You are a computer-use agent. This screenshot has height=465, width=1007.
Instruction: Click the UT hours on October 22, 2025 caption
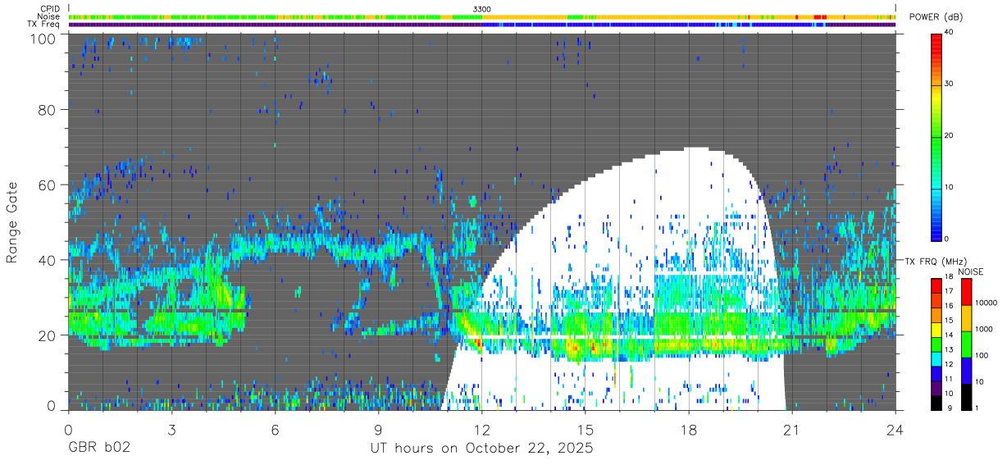tap(481, 449)
